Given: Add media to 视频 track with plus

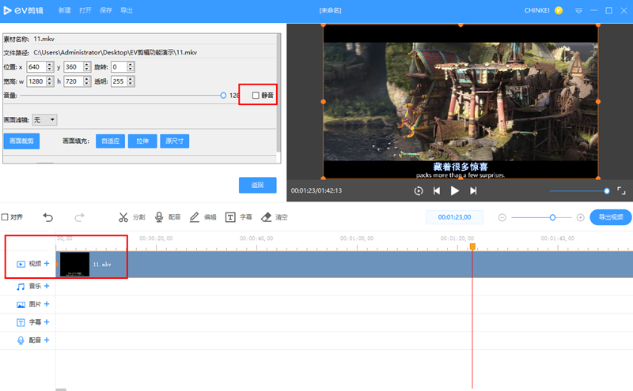Looking at the screenshot, I should pyautogui.click(x=47, y=264).
